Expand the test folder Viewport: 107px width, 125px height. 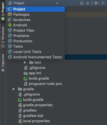point(25,62)
